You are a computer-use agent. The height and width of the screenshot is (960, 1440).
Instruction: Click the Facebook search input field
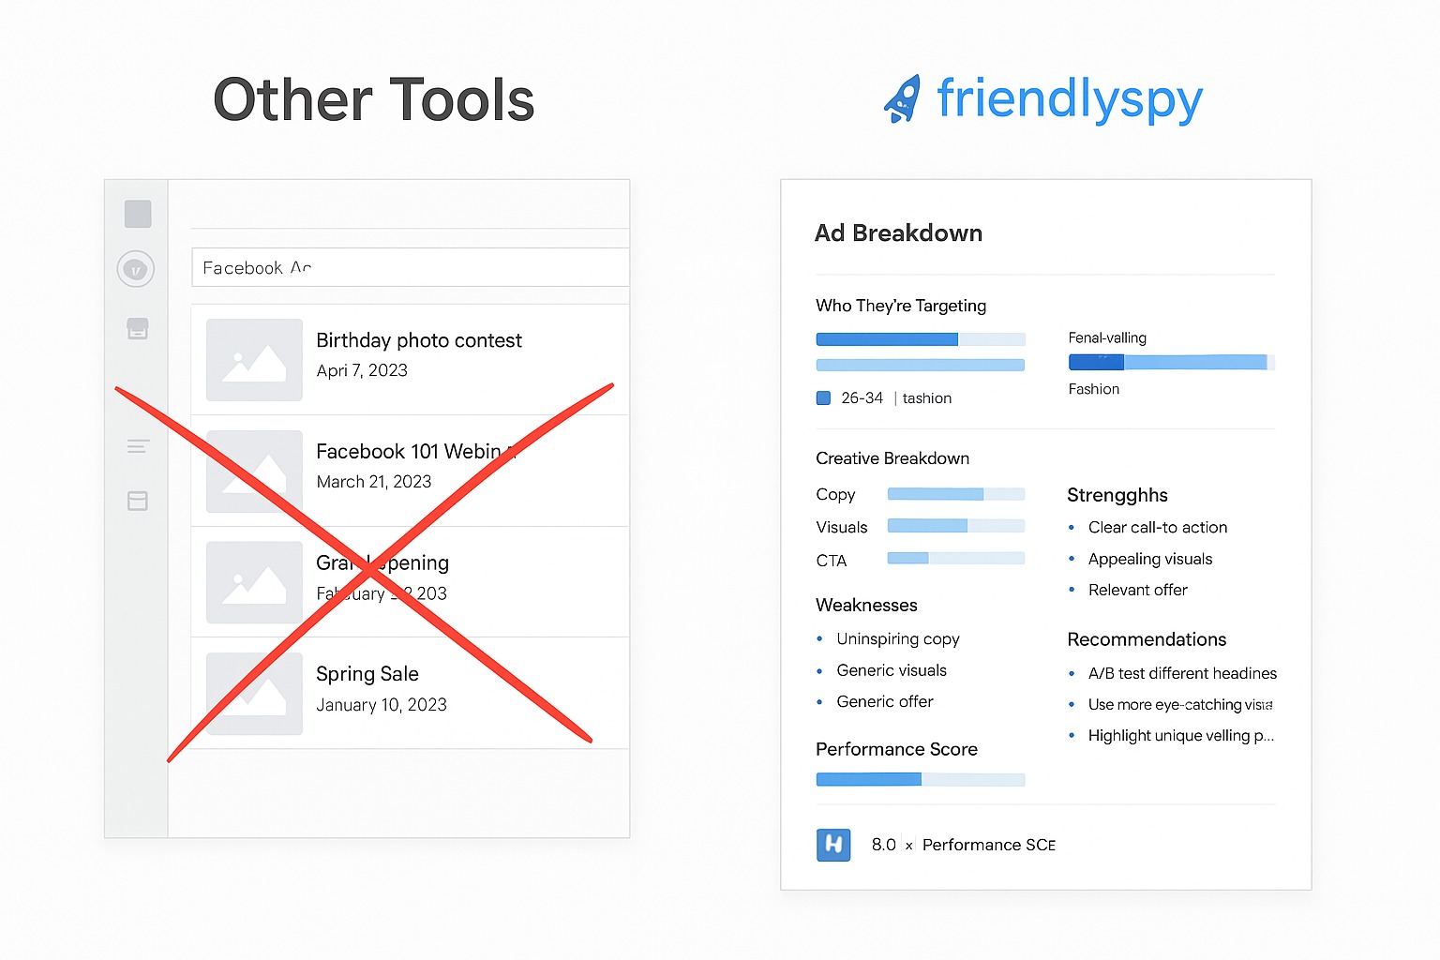(x=410, y=267)
